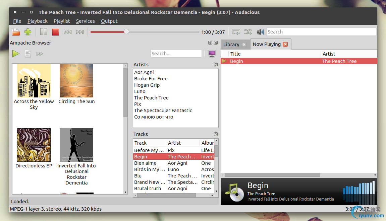Select artist The Peach Tree
Viewport: 386px width, 221px height.
(151, 98)
